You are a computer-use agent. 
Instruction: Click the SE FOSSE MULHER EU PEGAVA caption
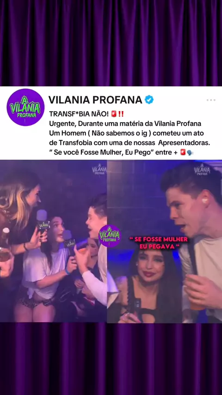pos(159,243)
